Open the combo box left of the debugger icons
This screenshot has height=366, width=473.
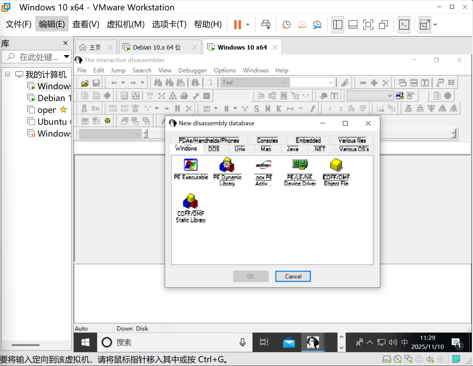point(370,96)
